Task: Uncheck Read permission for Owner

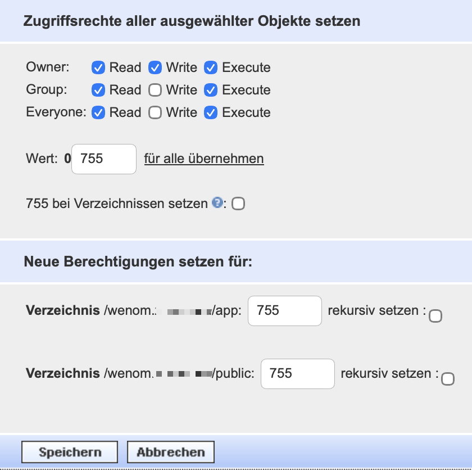Action: (x=98, y=67)
